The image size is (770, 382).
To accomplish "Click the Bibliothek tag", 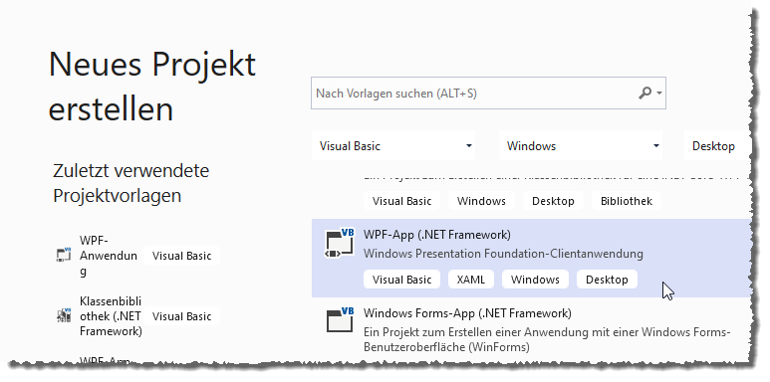I will pos(627,201).
